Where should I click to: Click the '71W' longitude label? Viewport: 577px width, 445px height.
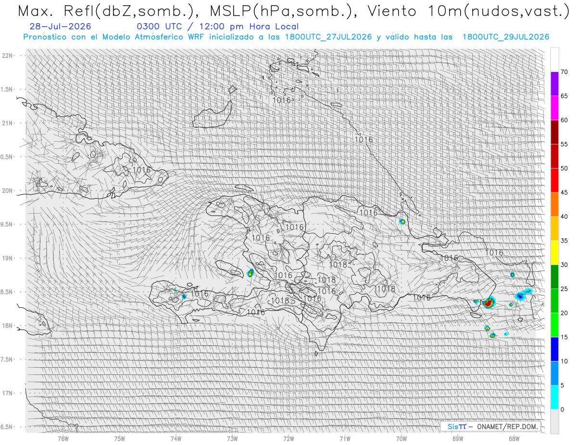[x=345, y=439]
